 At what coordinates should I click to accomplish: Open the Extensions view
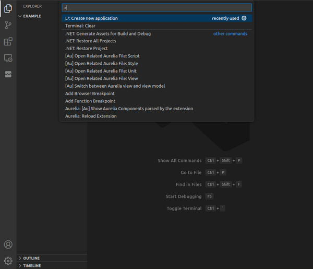coord(8,41)
